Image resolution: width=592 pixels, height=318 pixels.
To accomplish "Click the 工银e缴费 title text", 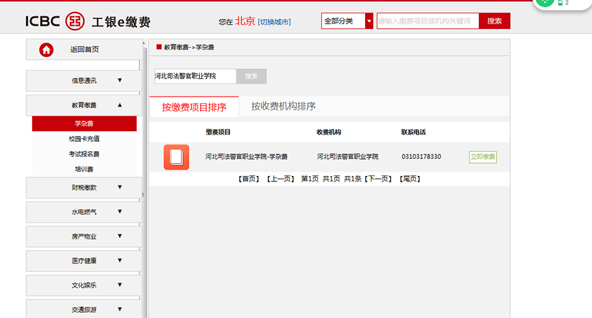I will [121, 22].
